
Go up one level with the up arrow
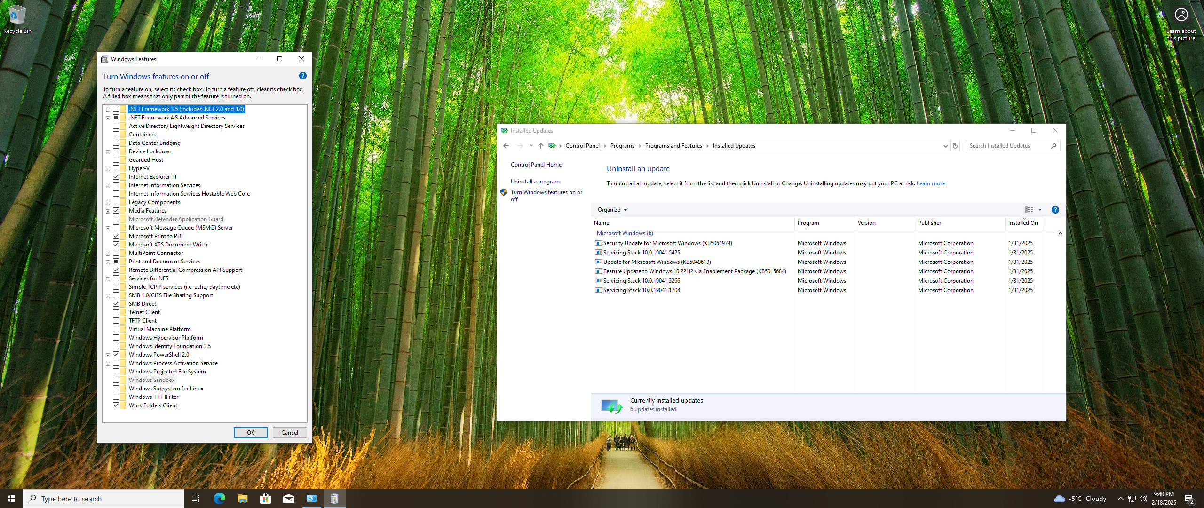click(541, 146)
